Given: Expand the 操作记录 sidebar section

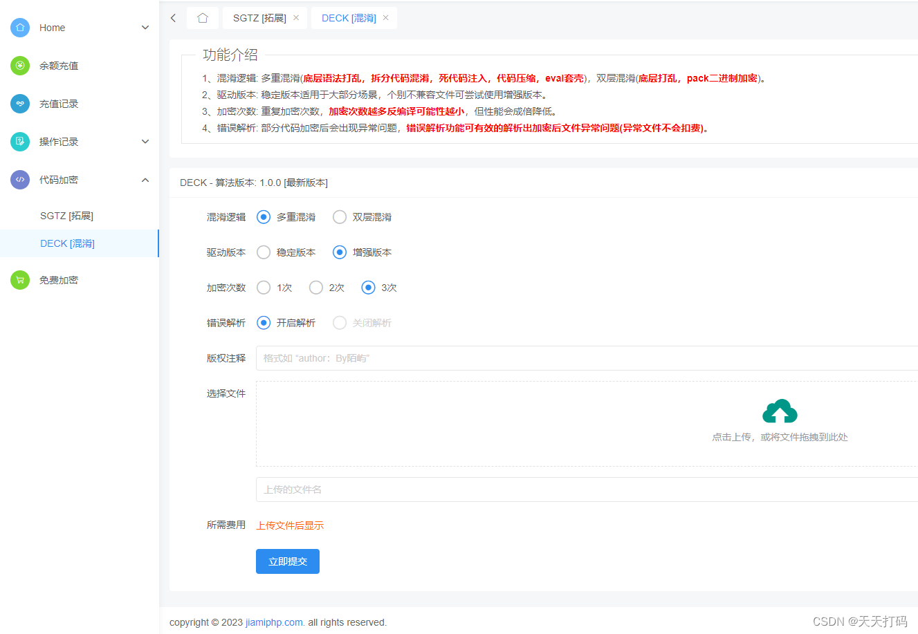Looking at the screenshot, I should click(145, 141).
